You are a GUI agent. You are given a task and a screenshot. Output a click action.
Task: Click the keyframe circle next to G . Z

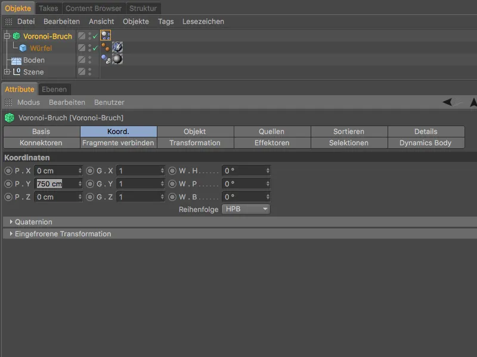90,197
